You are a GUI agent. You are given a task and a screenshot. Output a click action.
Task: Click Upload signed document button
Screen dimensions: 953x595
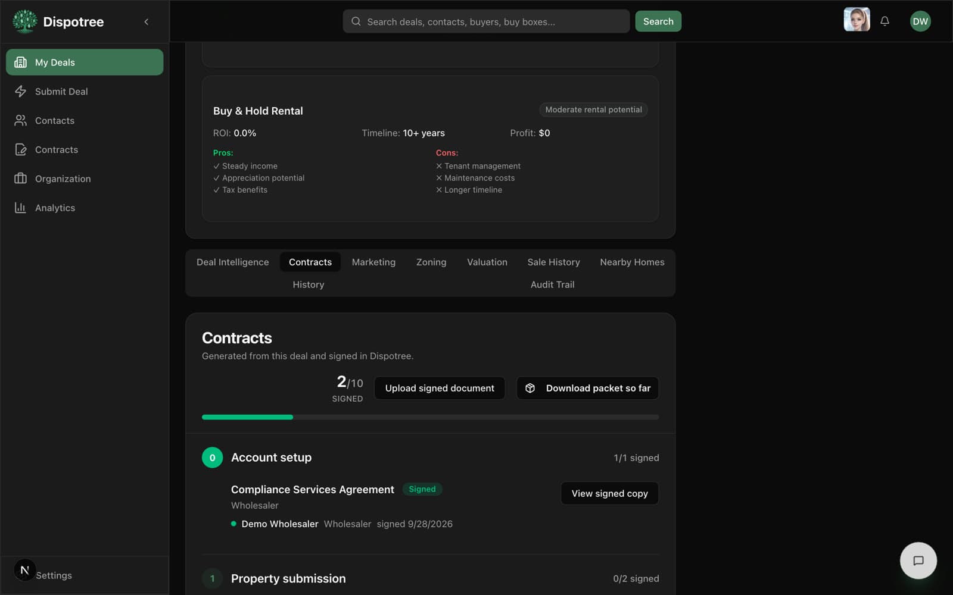pos(440,388)
